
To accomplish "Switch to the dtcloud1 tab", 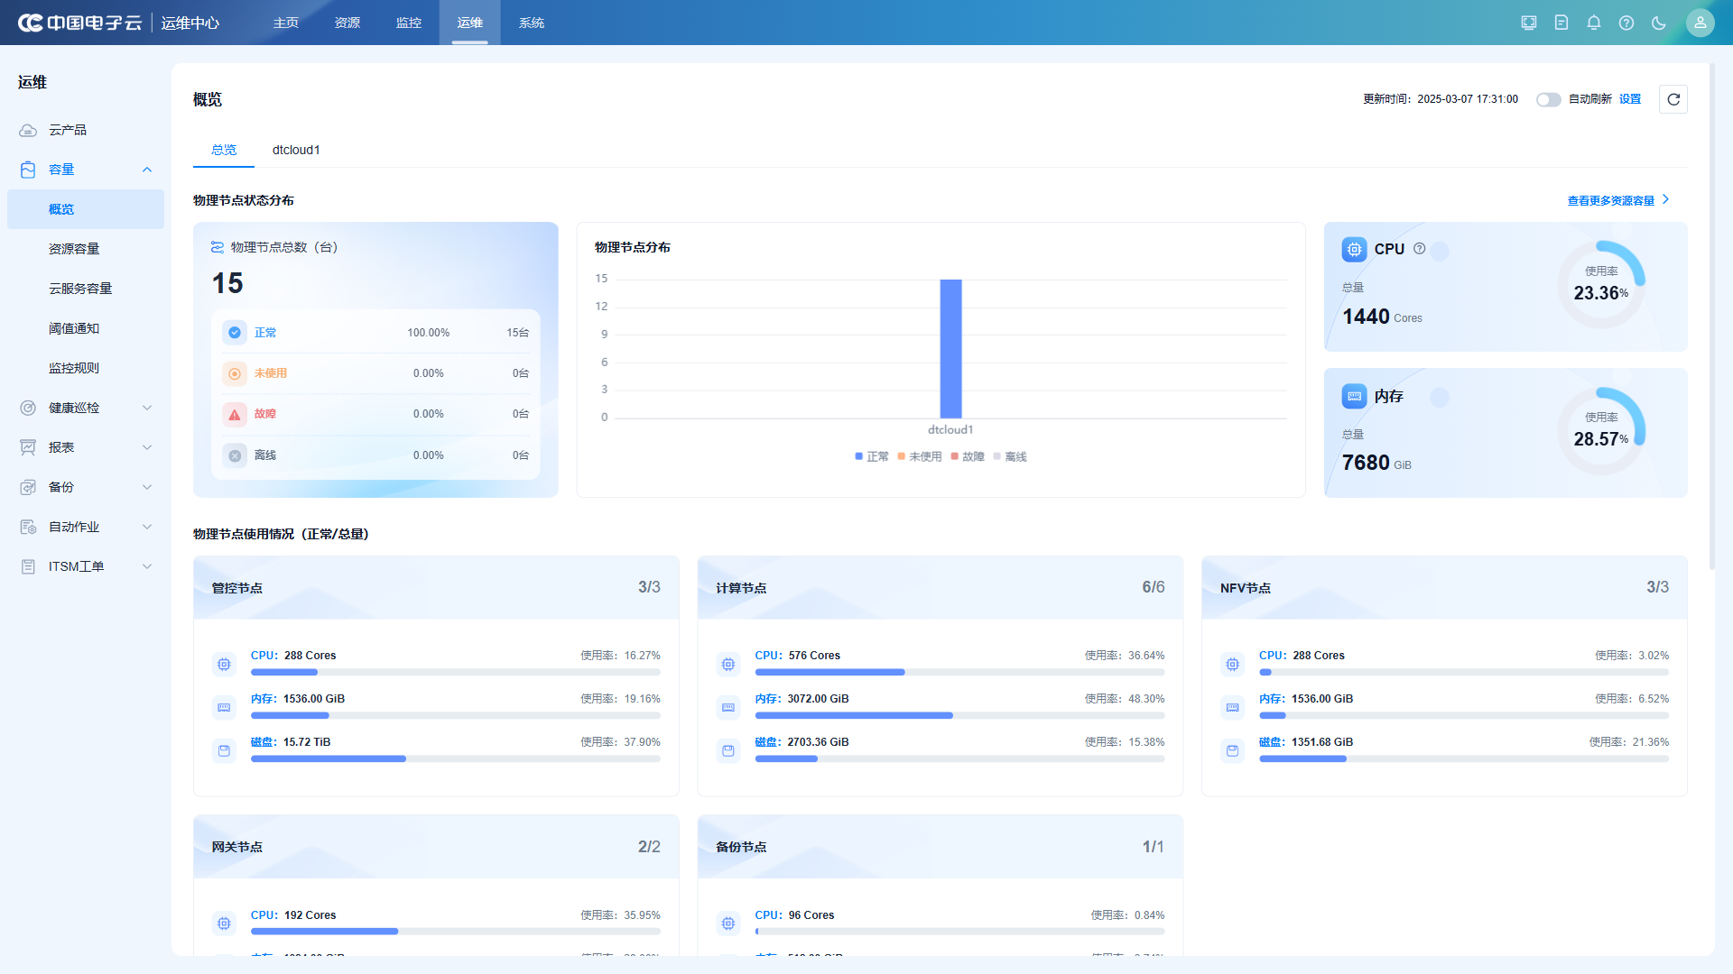I will click(296, 150).
